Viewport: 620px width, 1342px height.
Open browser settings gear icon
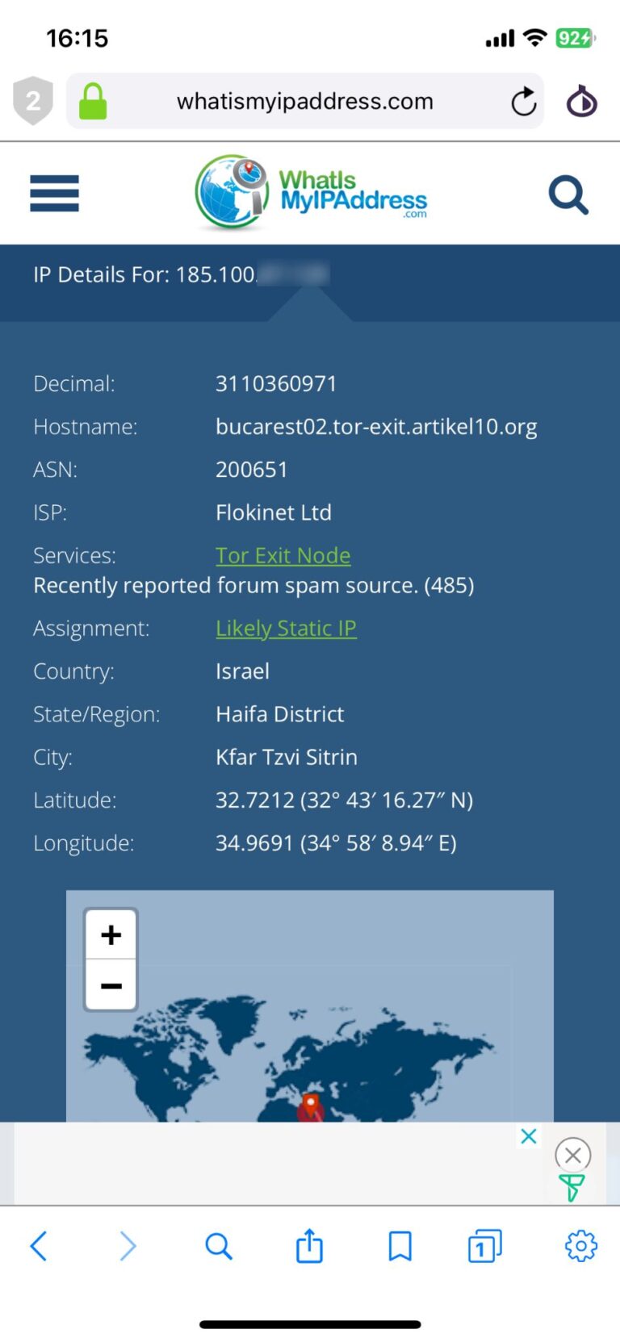tap(580, 1246)
